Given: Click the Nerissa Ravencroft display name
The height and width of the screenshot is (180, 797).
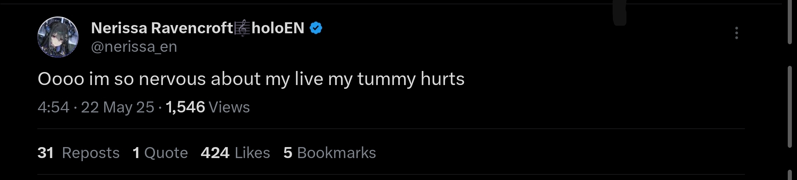Looking at the screenshot, I should point(162,28).
